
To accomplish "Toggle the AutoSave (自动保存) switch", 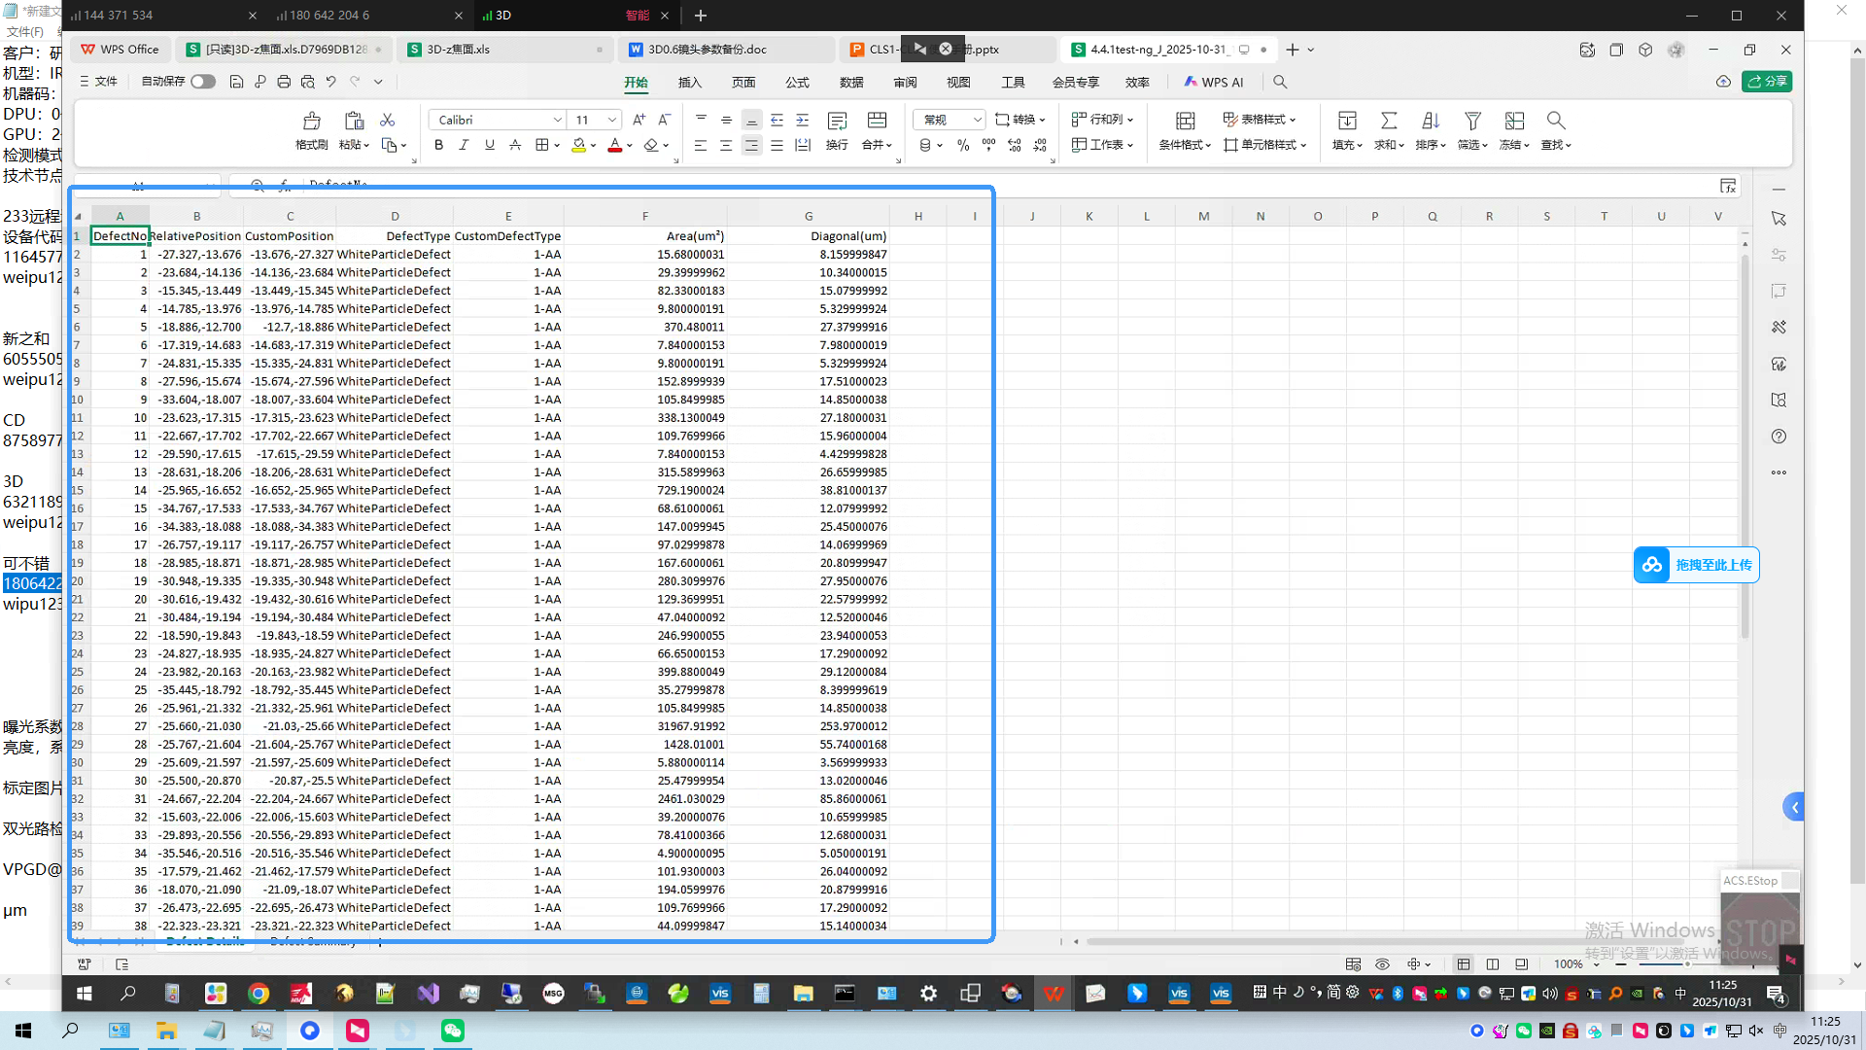I will coord(203,82).
